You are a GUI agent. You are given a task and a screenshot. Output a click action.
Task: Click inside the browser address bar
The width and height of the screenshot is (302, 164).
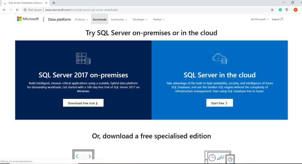click(x=113, y=10)
